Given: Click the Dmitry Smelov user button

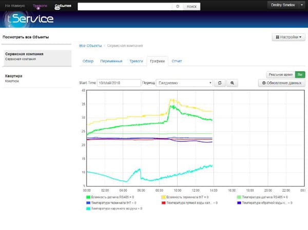Looking at the screenshot, I should (x=283, y=5).
